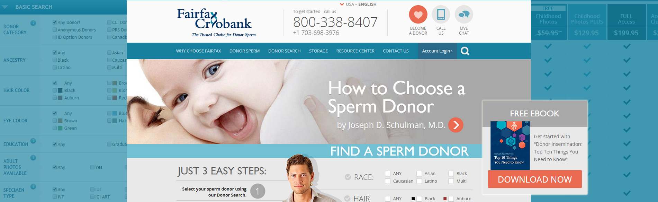This screenshot has width=658, height=202.
Task: Click the info icon beside Donor Category
Action: pos(33,23)
